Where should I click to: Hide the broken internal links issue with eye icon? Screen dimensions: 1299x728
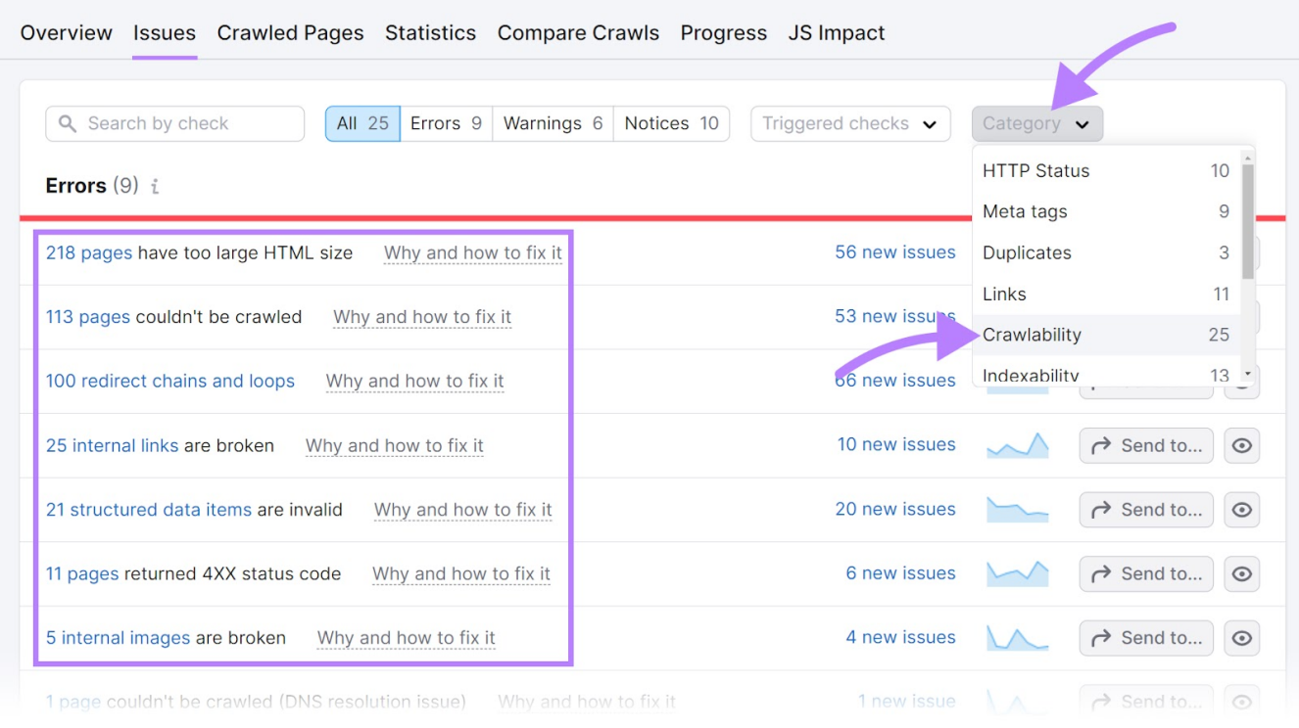click(1241, 446)
